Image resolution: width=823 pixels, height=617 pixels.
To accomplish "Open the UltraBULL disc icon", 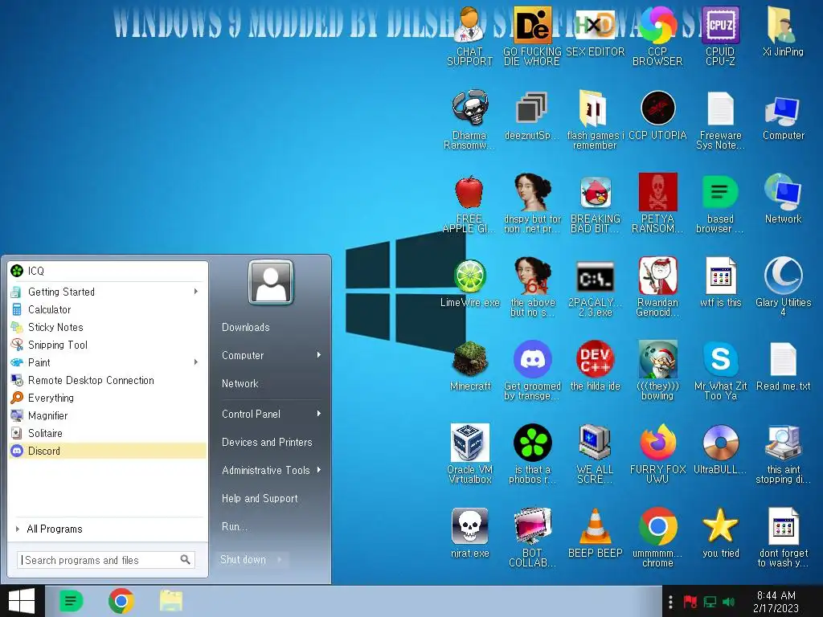I will (x=720, y=449).
